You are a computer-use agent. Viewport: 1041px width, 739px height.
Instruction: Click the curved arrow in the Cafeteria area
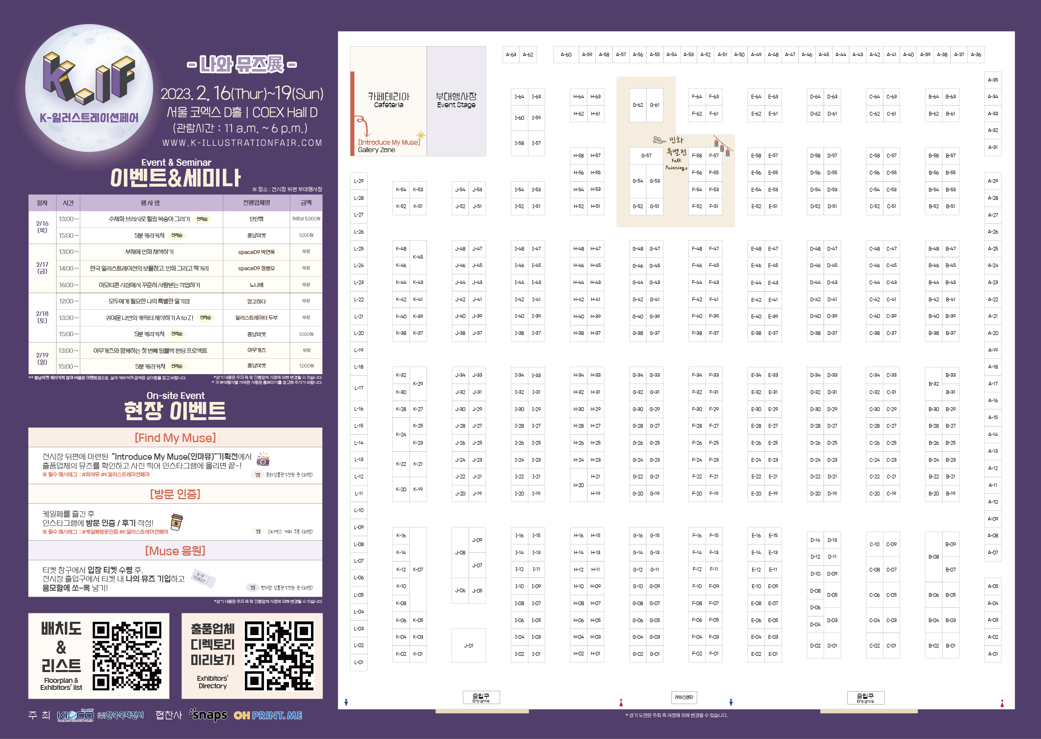[363, 126]
